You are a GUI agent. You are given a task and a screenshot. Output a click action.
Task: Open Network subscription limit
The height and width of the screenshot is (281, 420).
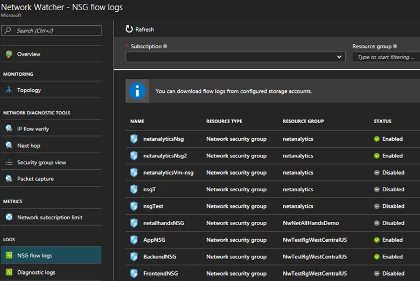click(x=51, y=217)
